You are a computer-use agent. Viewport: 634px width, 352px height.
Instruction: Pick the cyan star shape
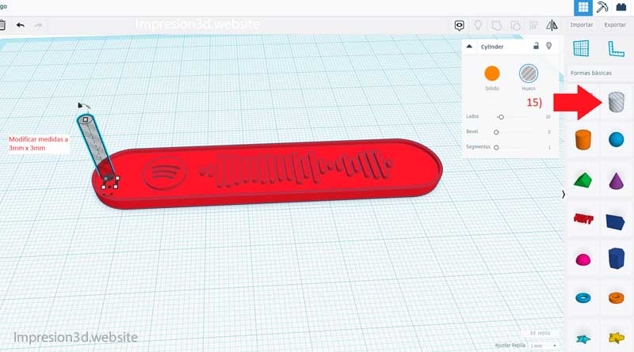click(583, 339)
